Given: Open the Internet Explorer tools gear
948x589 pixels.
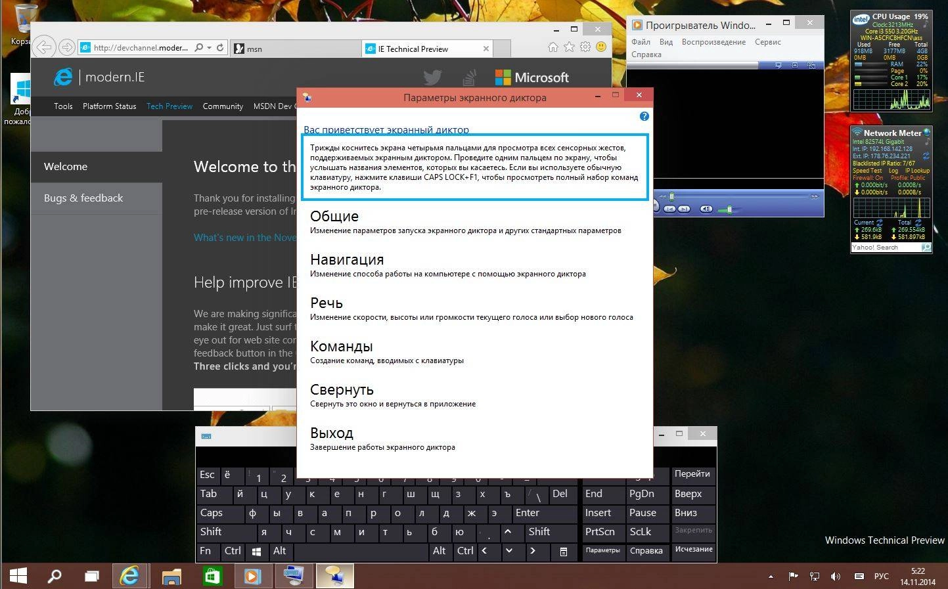Looking at the screenshot, I should [x=585, y=47].
